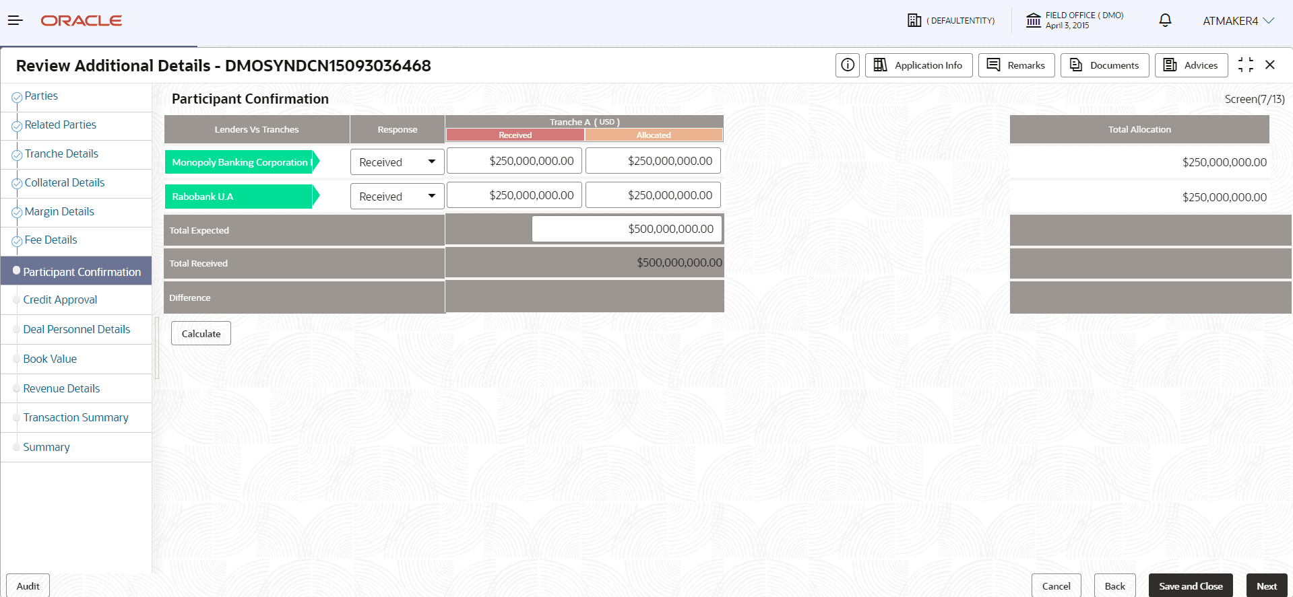Screen dimensions: 1293x597
Task: Click the Fee Details checkmark icon
Action: (x=17, y=242)
